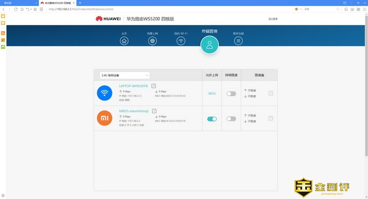
Task: Edit speed limit values for LAPTOP-049SUDTB
Action: (x=271, y=93)
